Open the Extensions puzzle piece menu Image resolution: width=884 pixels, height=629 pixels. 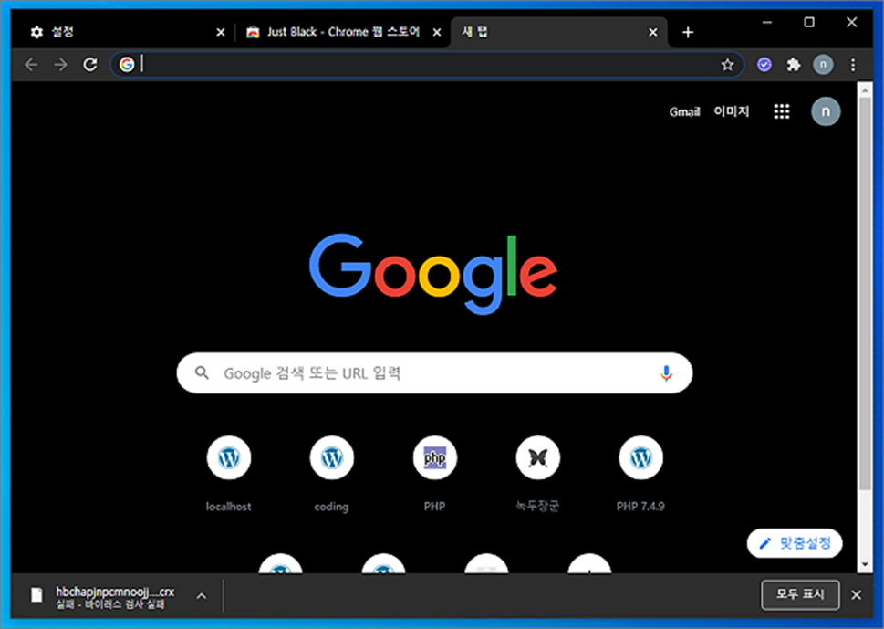coord(794,65)
